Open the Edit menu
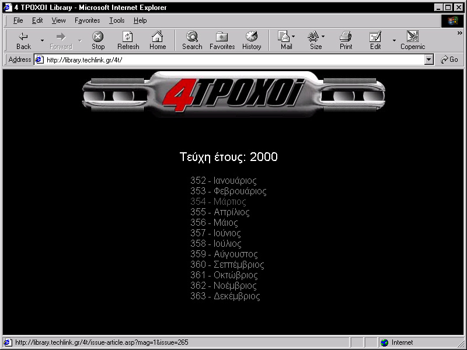Screen dimensions: 467x350 pos(37,20)
